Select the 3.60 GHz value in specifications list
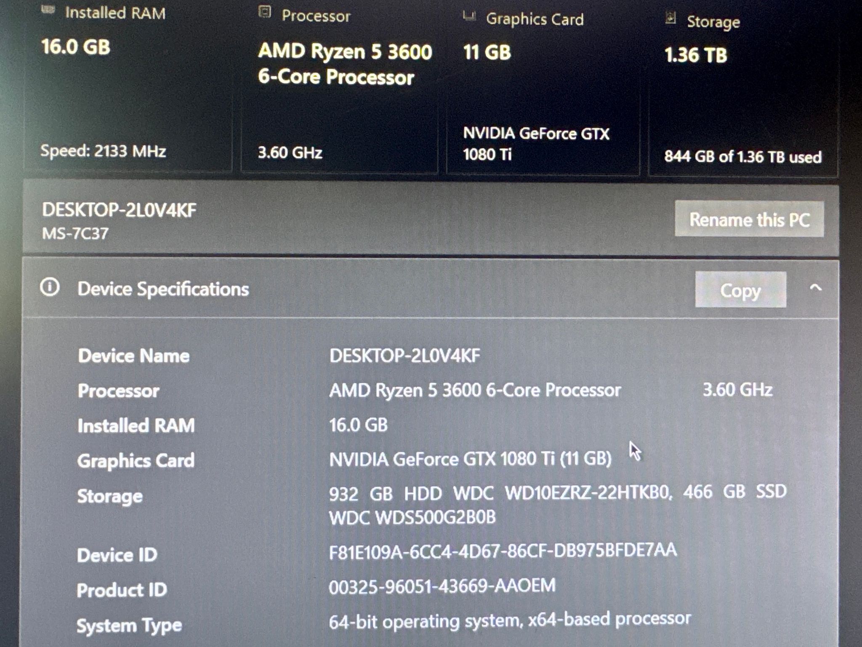 tap(737, 390)
